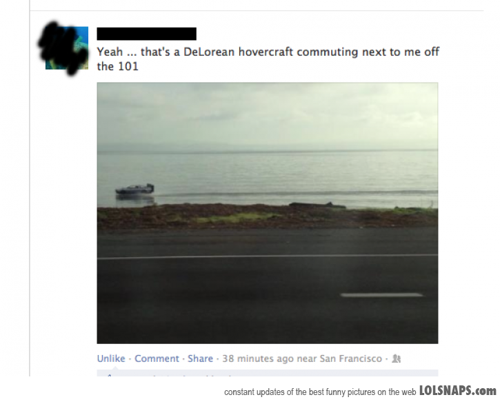
Task: Click the 'constant updates of the best funny pictures' caption
Action: pyautogui.click(x=320, y=392)
